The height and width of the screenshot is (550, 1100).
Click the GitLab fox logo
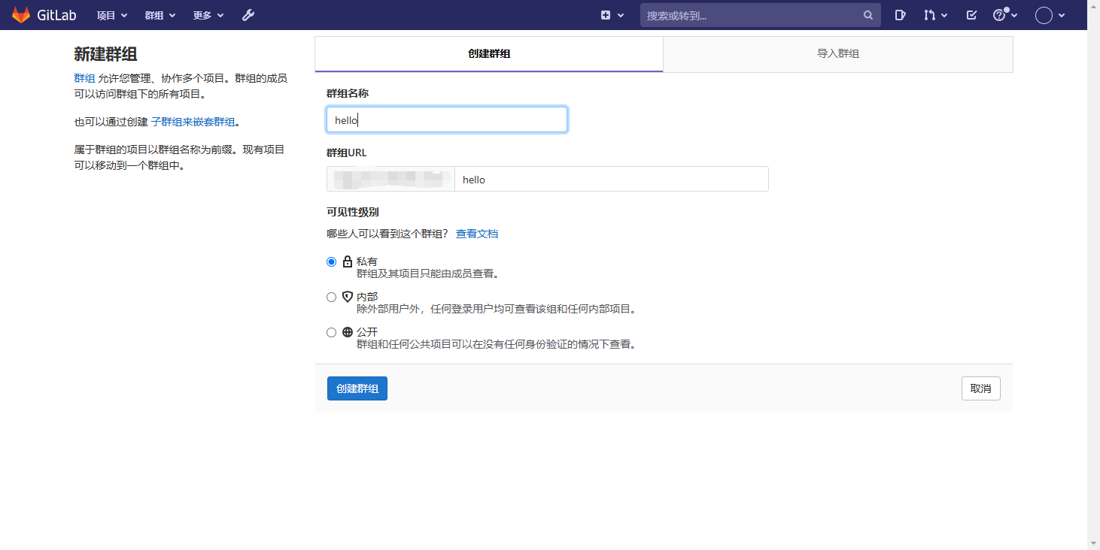(x=21, y=15)
